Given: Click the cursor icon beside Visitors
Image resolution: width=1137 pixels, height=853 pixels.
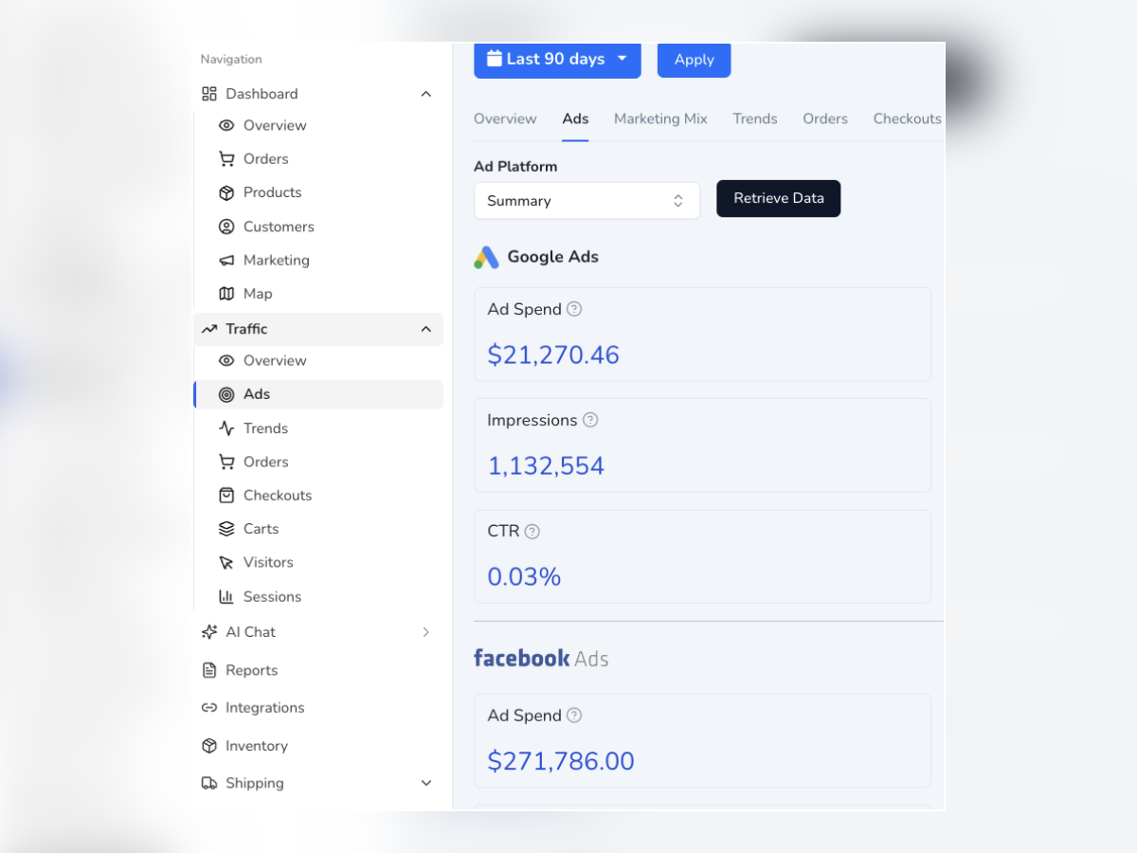Looking at the screenshot, I should click(226, 562).
